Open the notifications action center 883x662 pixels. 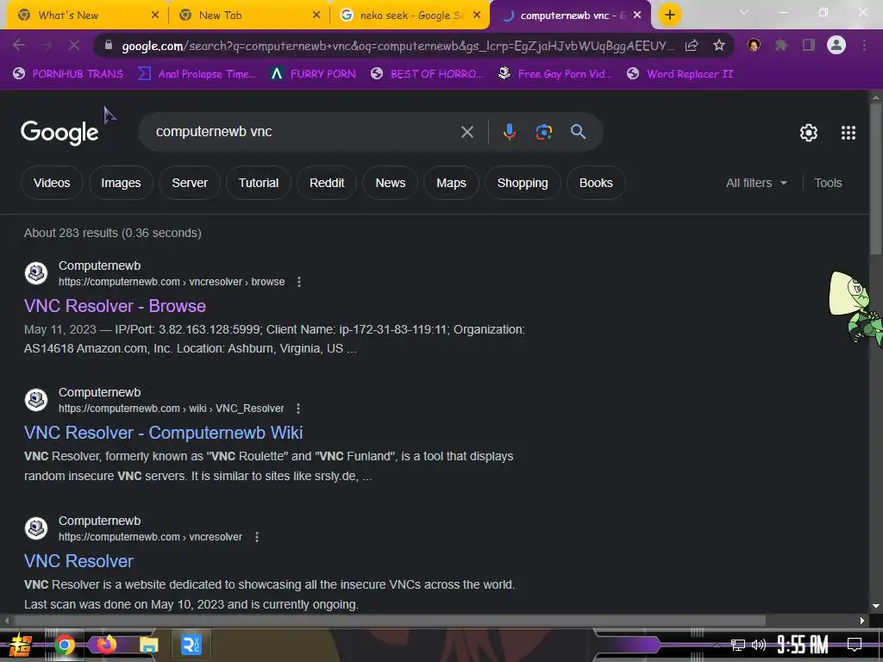point(855,645)
